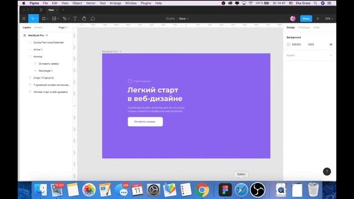Add an export setting with plus
This screenshot has width=354, height=199.
tap(331, 55)
